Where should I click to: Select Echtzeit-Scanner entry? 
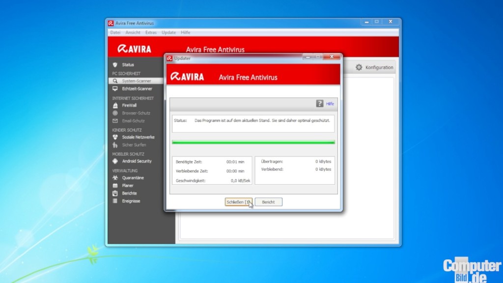point(136,88)
